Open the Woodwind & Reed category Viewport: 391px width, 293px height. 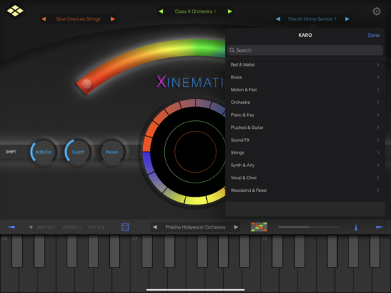tap(305, 190)
